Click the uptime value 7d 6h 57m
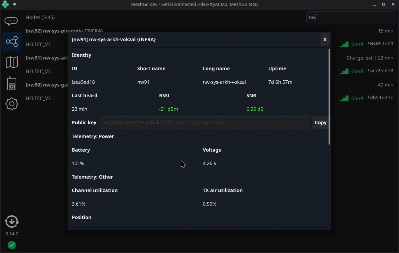 (x=280, y=82)
